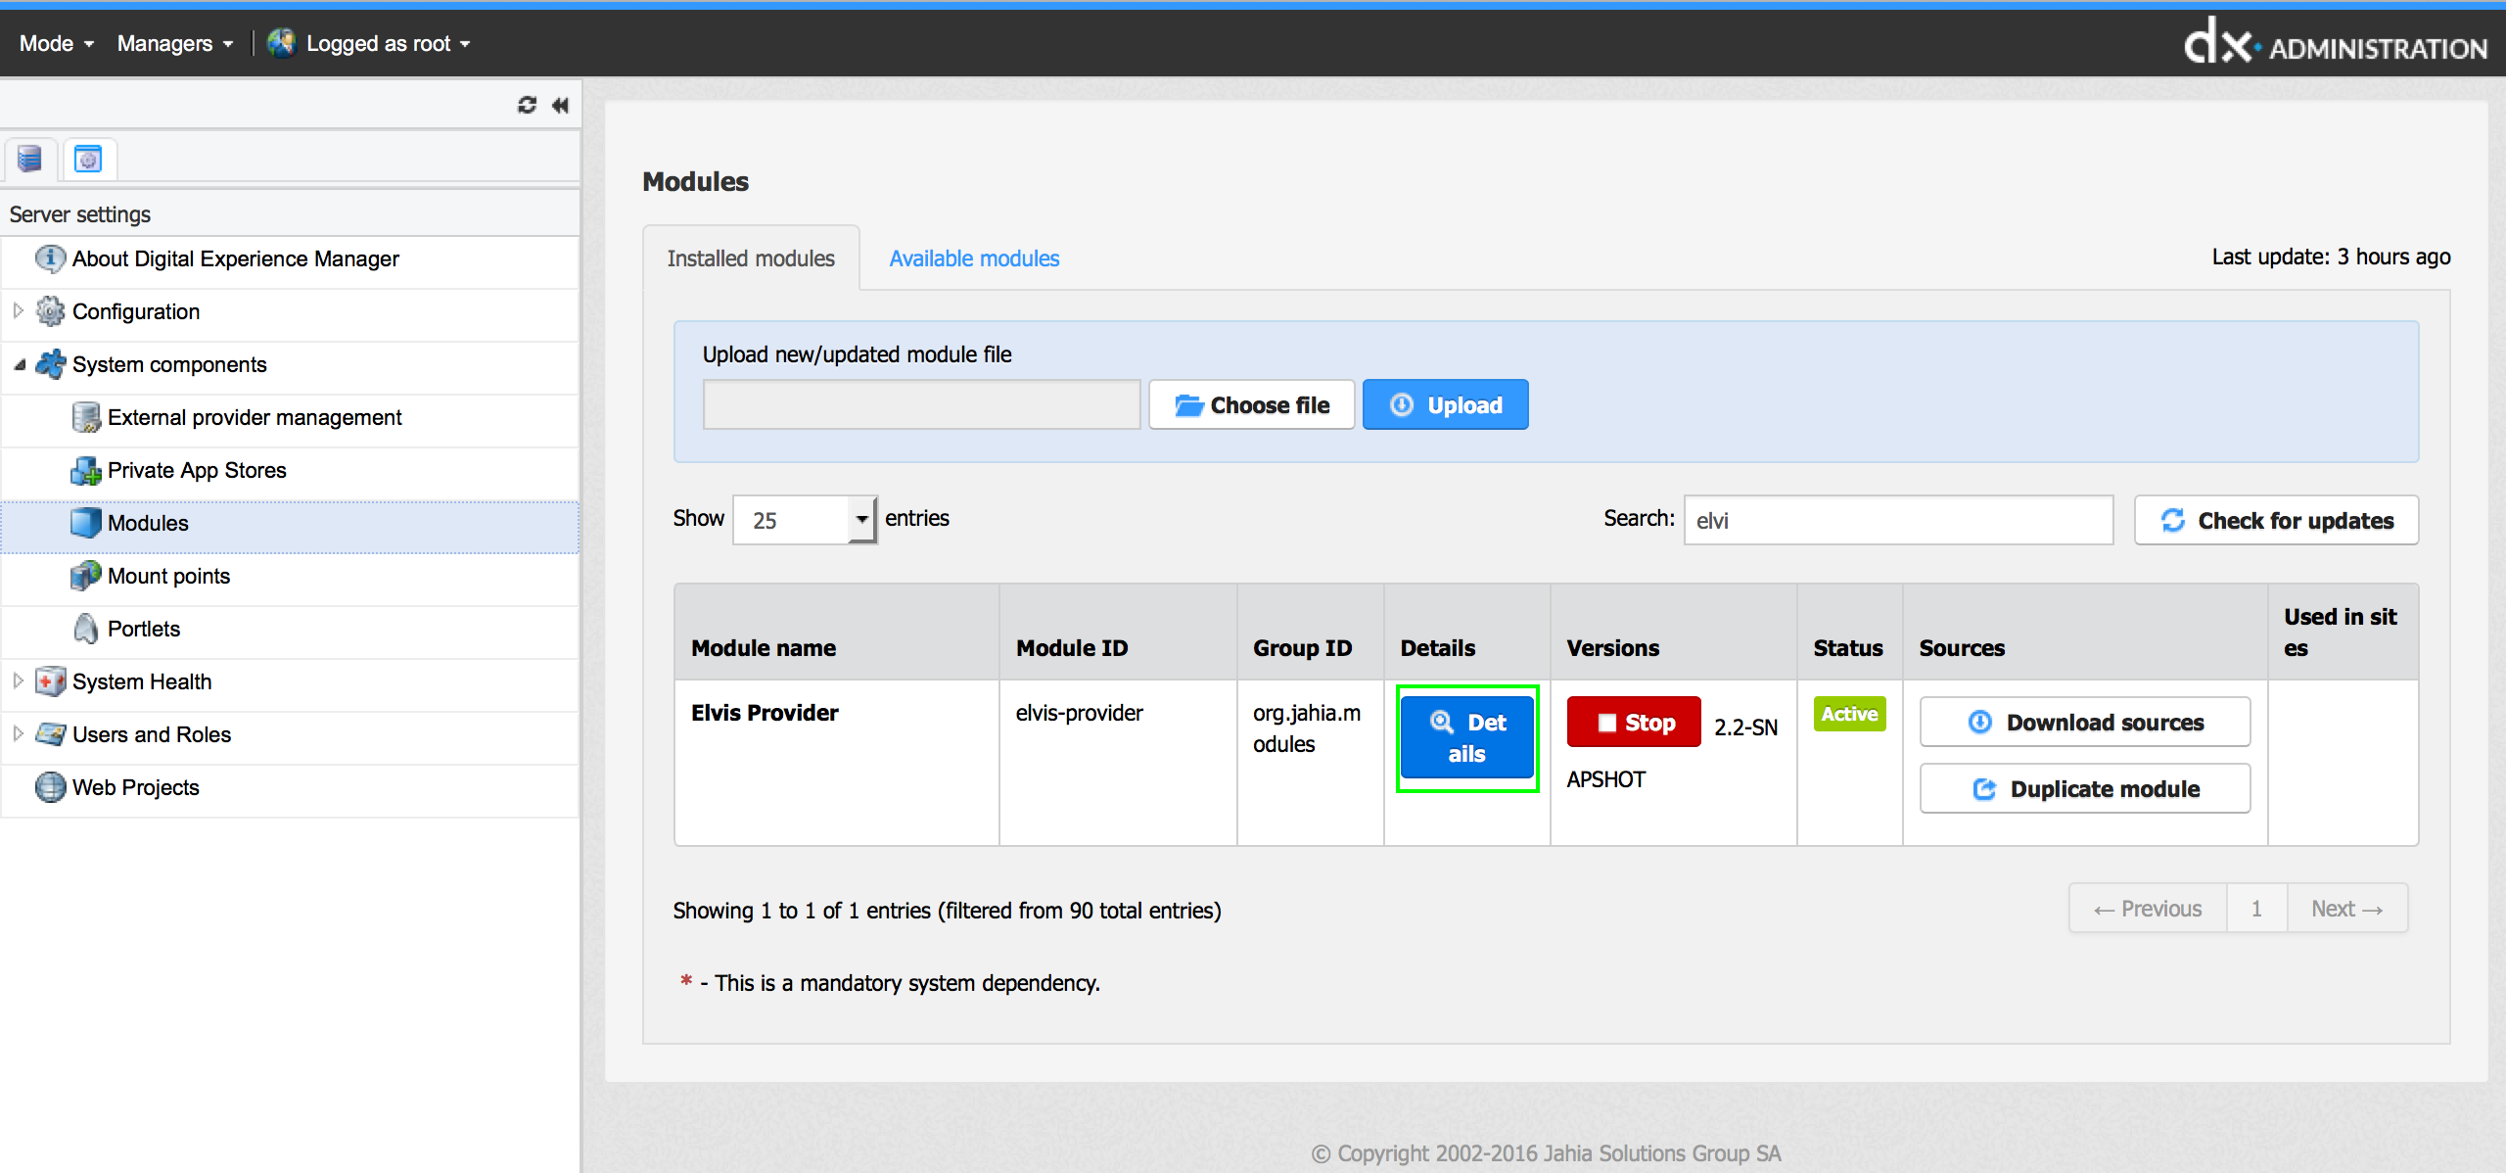Open the Show entries count dropdown
Viewport: 2506px width, 1173px height.
pyautogui.click(x=805, y=519)
